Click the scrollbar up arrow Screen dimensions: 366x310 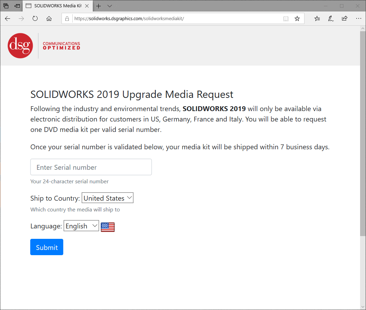[x=363, y=28]
